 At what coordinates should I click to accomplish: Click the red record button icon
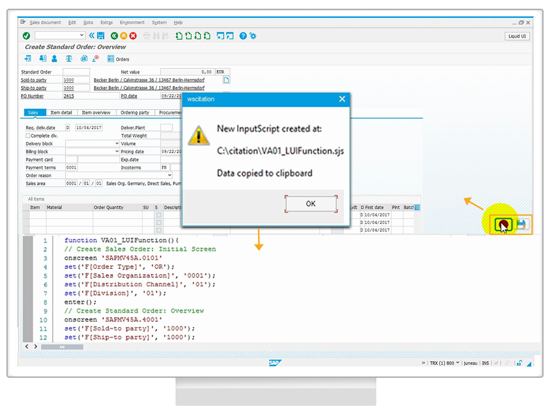[x=504, y=224]
